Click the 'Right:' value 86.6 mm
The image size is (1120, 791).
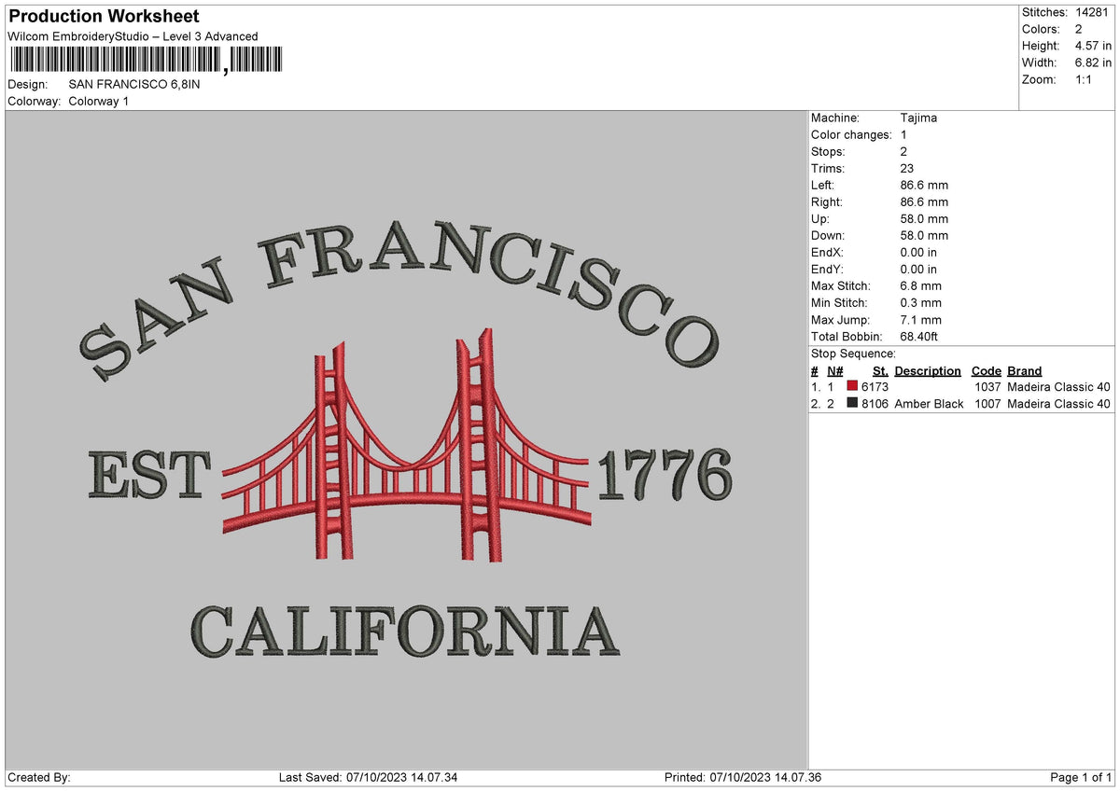pos(924,201)
